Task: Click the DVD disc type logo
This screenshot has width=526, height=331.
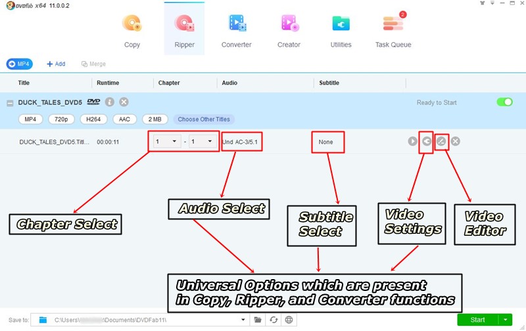Action: [93, 102]
